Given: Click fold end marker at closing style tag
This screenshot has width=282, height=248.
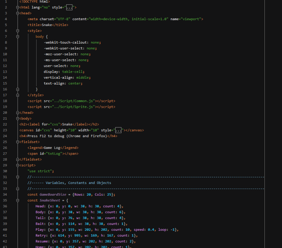Looking at the screenshot, I should pyautogui.click(x=18, y=95).
